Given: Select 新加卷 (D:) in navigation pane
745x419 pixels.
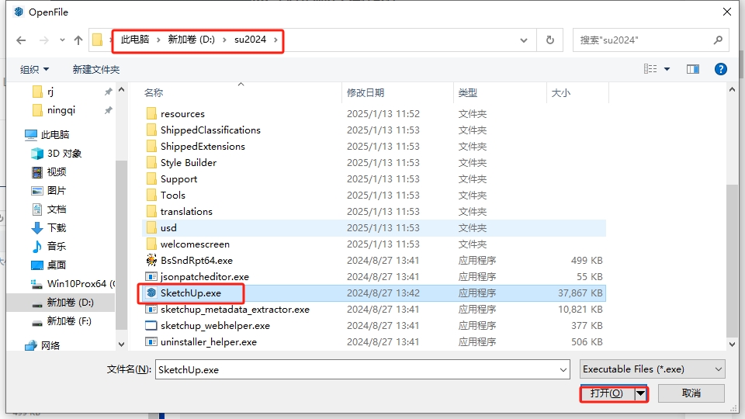Looking at the screenshot, I should coord(61,303).
